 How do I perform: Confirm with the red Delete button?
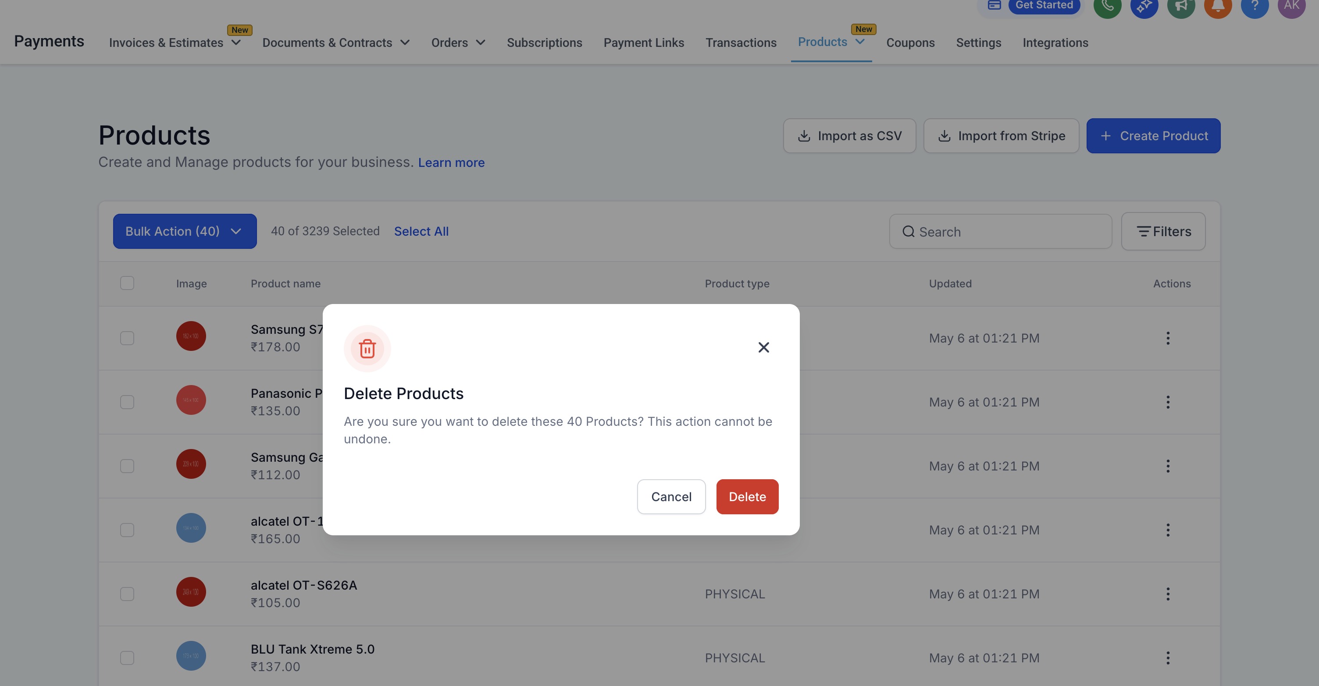[x=747, y=497]
